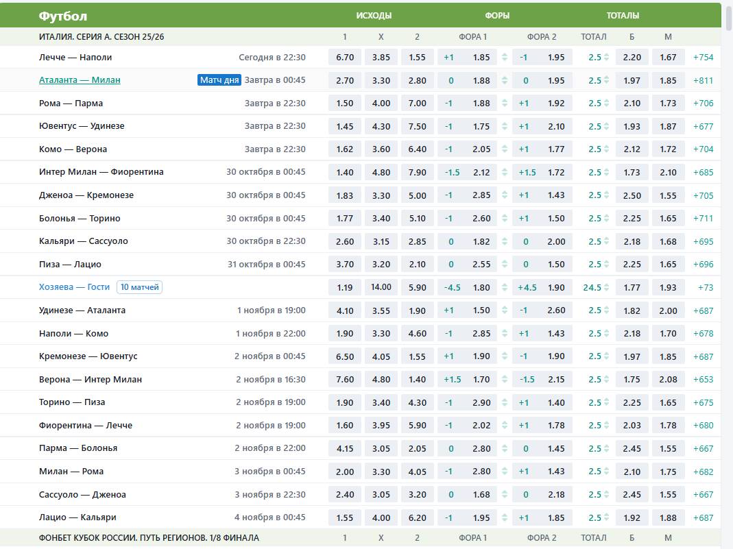Increase the total line for Хозяева — Гости
Image resolution: width=733 pixels, height=549 pixels.
point(606,285)
